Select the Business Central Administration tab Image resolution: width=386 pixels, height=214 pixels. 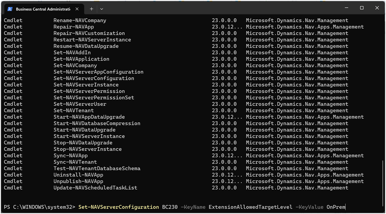click(x=43, y=9)
